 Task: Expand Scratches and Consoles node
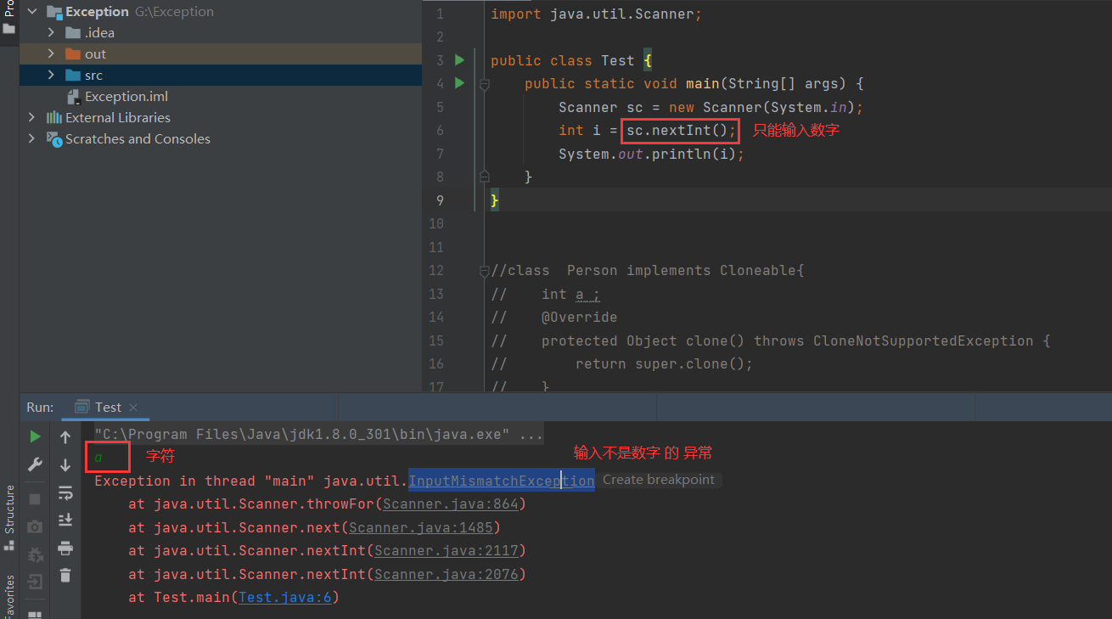point(31,138)
